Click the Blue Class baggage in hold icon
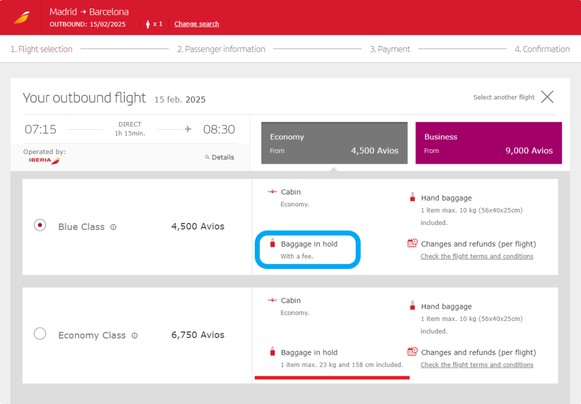The width and height of the screenshot is (581, 404). 272,244
